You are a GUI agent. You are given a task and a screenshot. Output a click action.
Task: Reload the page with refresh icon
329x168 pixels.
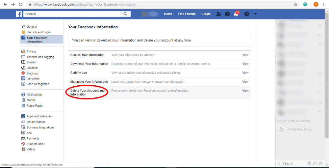click(x=20, y=4)
